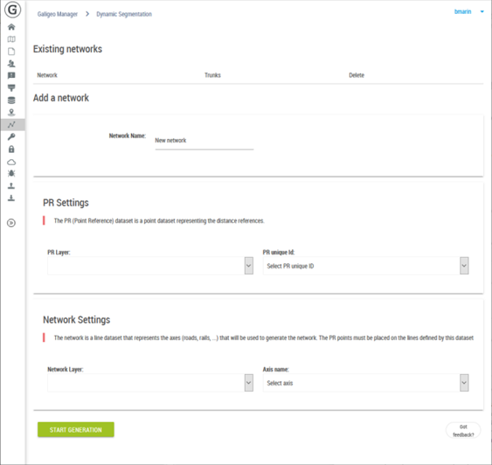Open the bug icon in sidebar
This screenshot has width=492, height=465.
[x=11, y=174]
